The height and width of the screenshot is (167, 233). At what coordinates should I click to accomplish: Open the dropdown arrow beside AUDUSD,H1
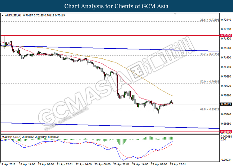[x=2, y=15]
